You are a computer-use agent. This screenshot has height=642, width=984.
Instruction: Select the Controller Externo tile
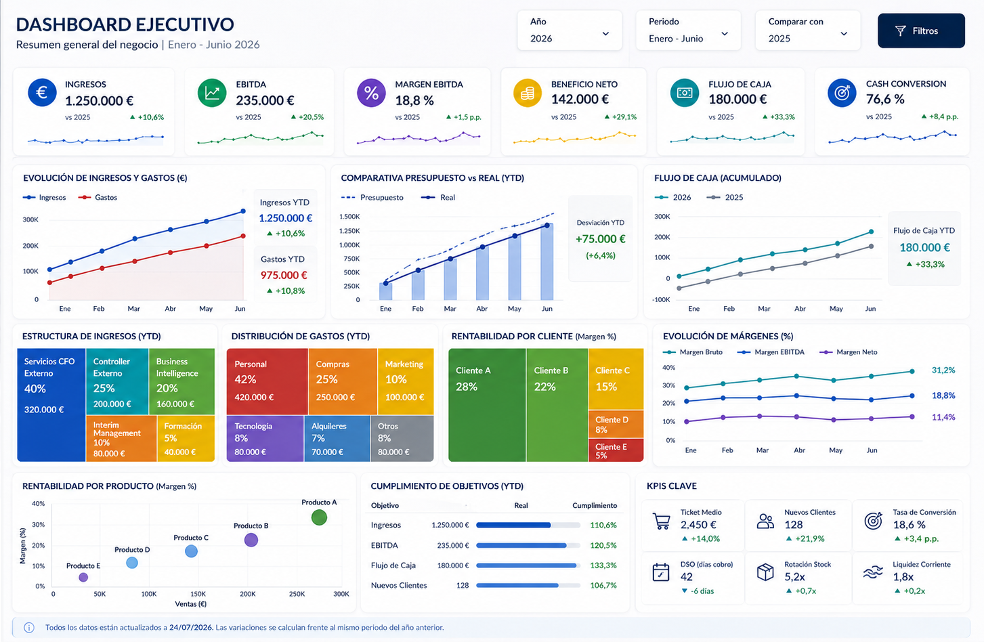[x=117, y=381]
